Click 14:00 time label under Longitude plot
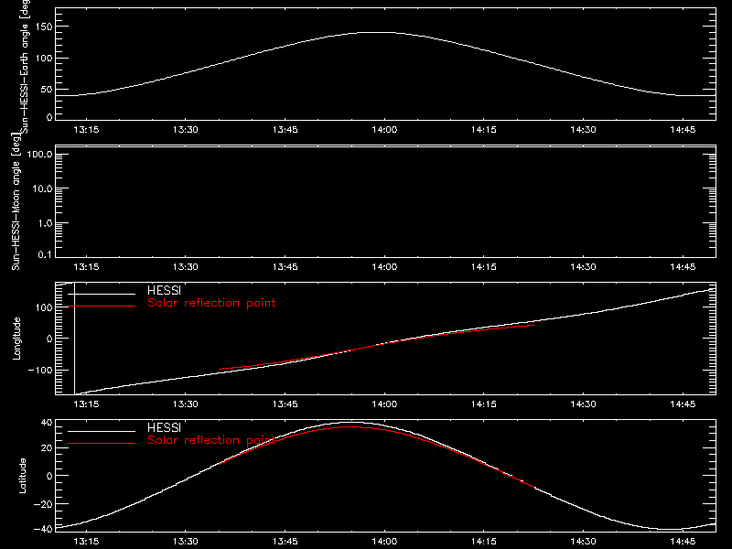Viewport: 732px width, 549px height. click(x=384, y=404)
